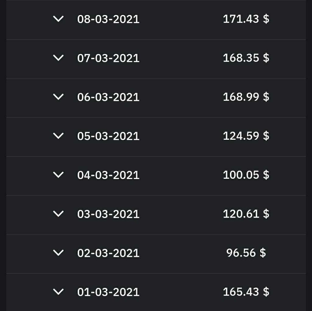Expand the 02-03-2021 row chevron
312x311 pixels.
[58, 253]
